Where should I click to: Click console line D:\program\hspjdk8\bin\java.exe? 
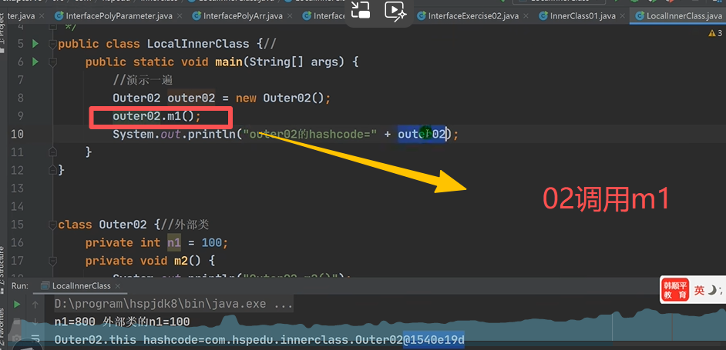tap(173, 304)
